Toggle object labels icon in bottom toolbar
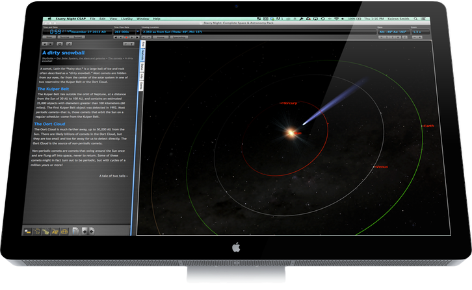Image resolution: width=472 pixels, height=290 pixels. (28, 231)
